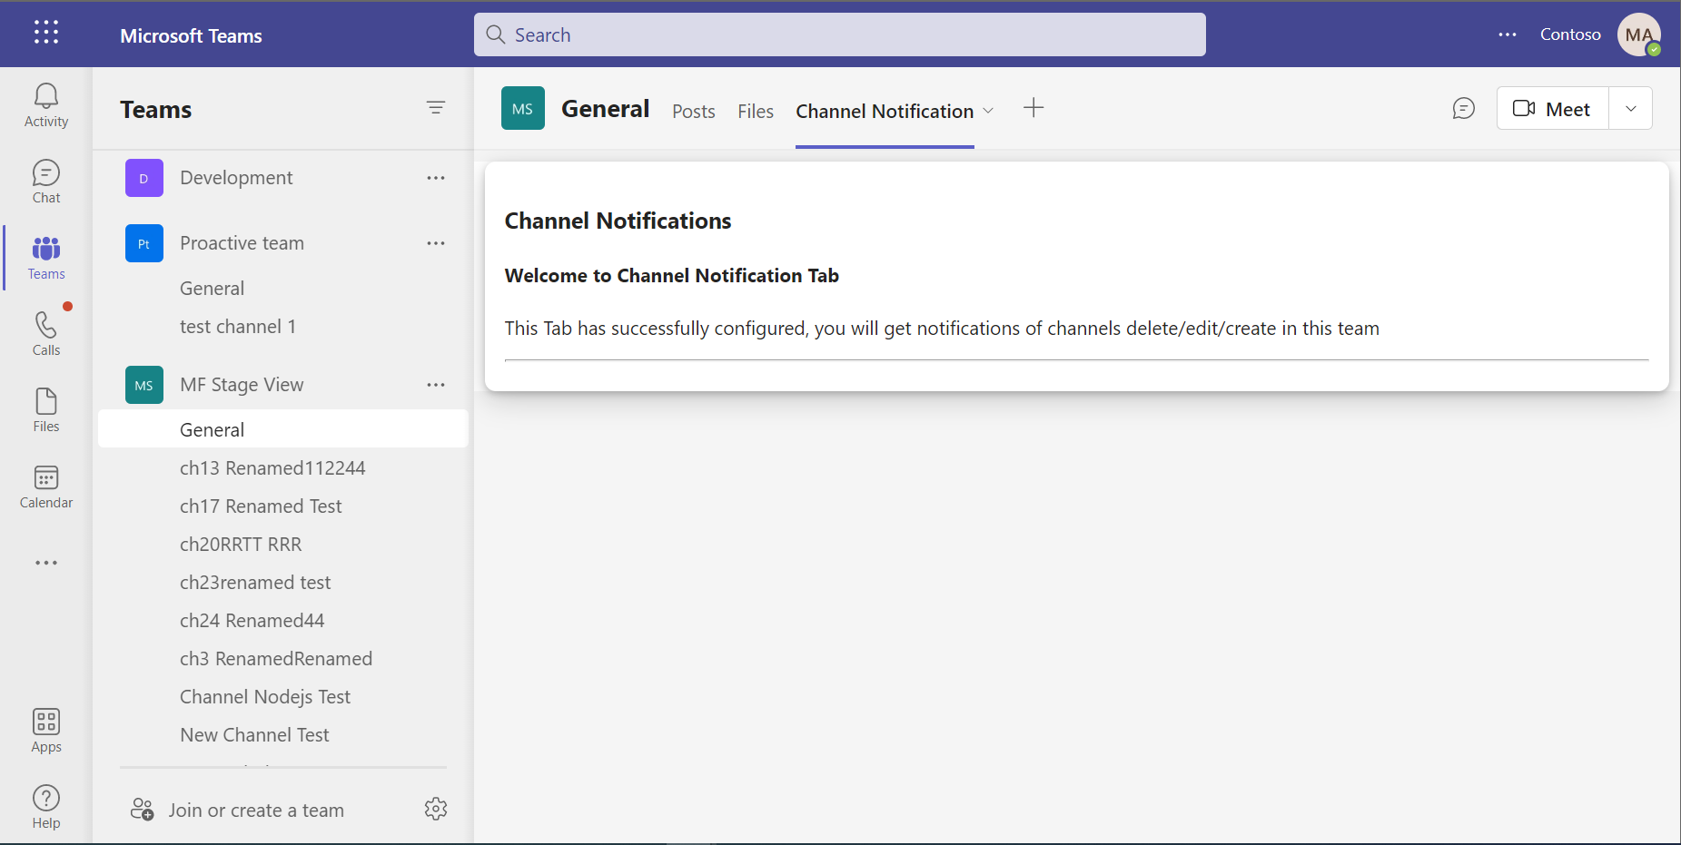Open Calendar in the left rail
The width and height of the screenshot is (1681, 845).
46,486
